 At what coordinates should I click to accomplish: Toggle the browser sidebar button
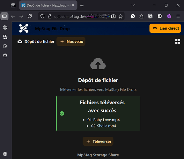point(4,16)
